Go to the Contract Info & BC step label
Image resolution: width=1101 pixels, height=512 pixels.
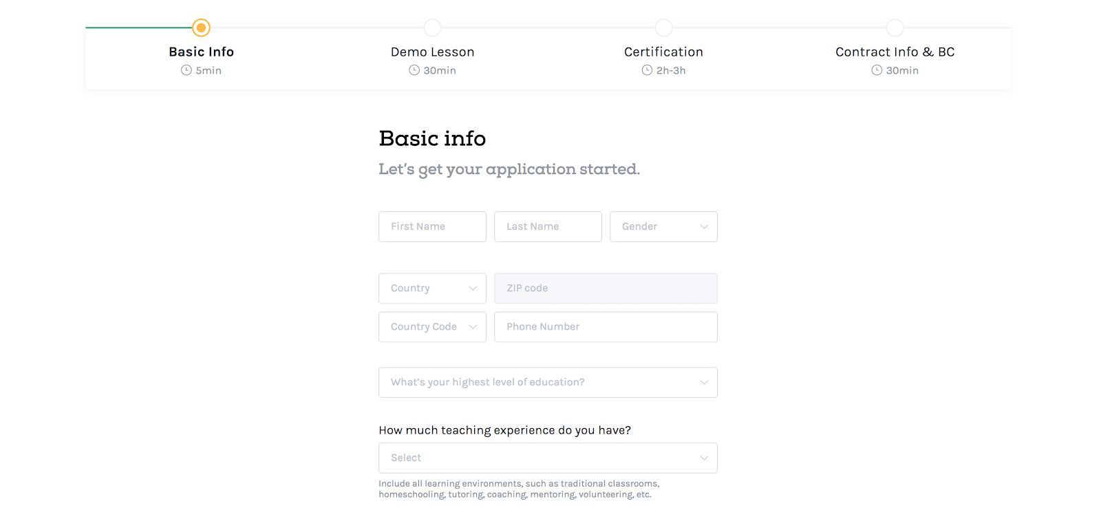pos(895,52)
